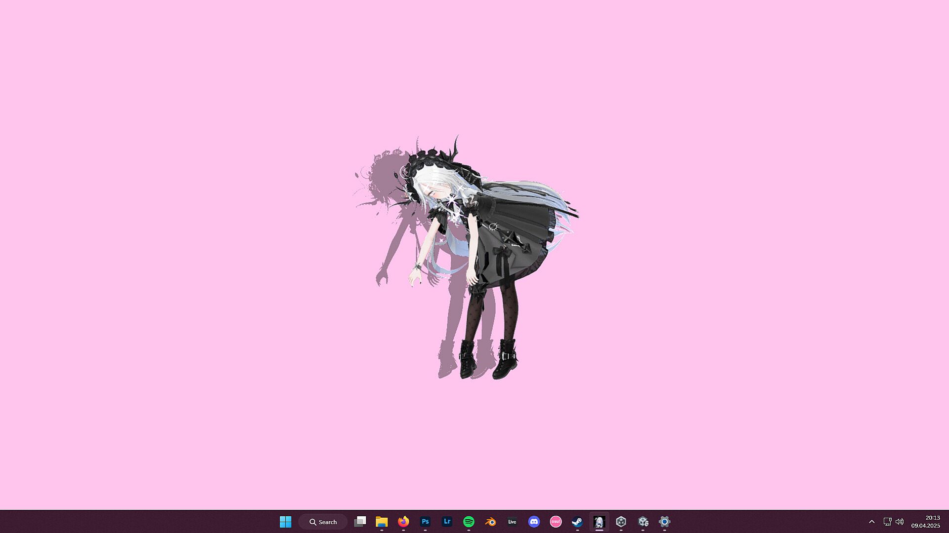The image size is (949, 533).
Task: Open Steam from the taskbar
Action: coord(577,522)
